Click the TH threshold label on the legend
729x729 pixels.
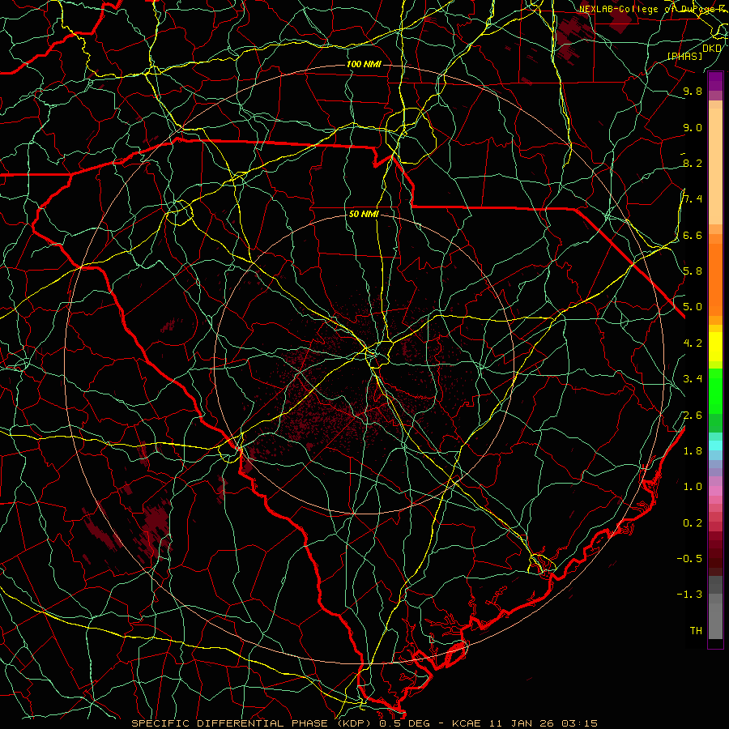tap(696, 631)
